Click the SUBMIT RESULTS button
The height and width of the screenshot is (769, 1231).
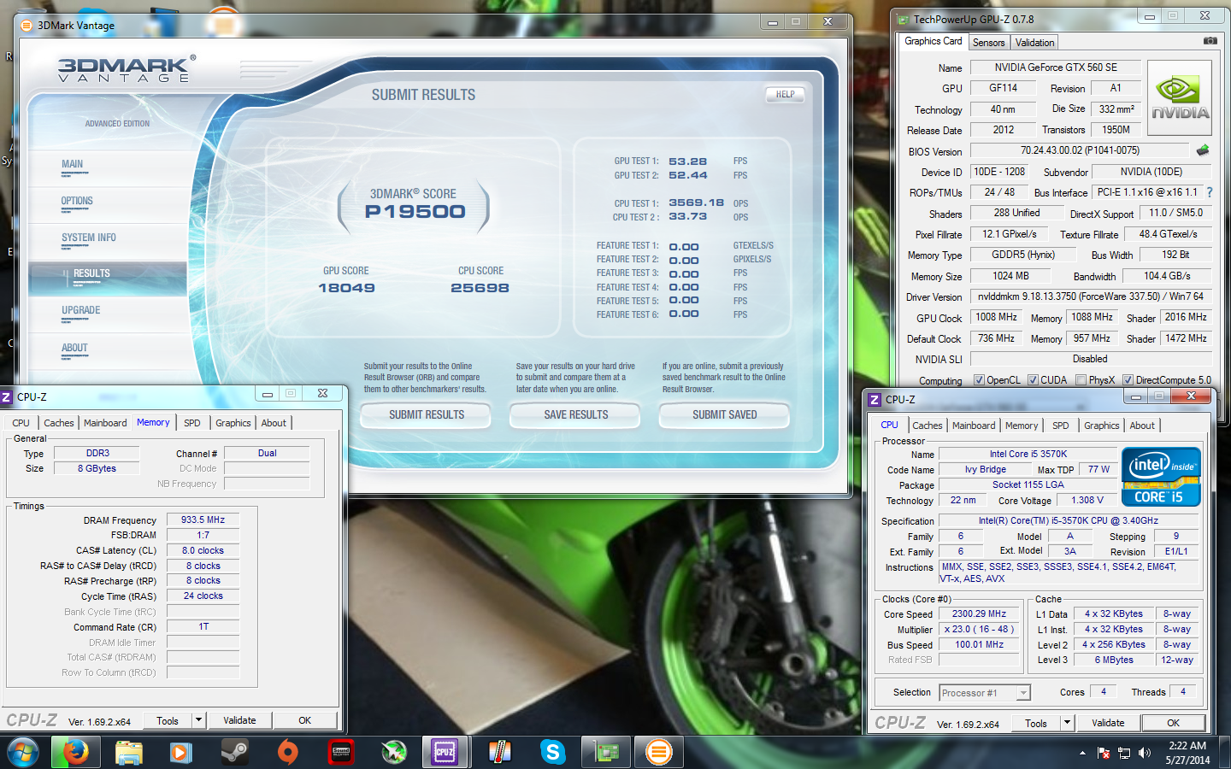427,414
